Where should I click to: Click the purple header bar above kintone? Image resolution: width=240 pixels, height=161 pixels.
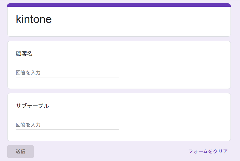tap(119, 5)
